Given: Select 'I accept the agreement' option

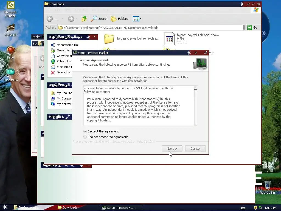Looking at the screenshot, I should click(101, 131).
